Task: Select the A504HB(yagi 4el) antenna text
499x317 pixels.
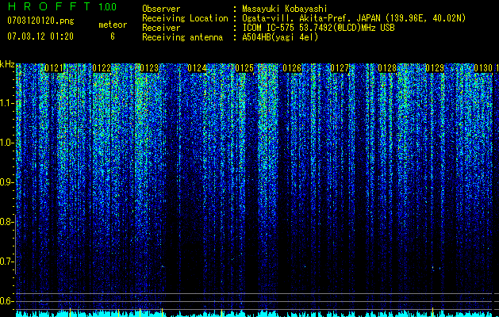Action: 280,37
